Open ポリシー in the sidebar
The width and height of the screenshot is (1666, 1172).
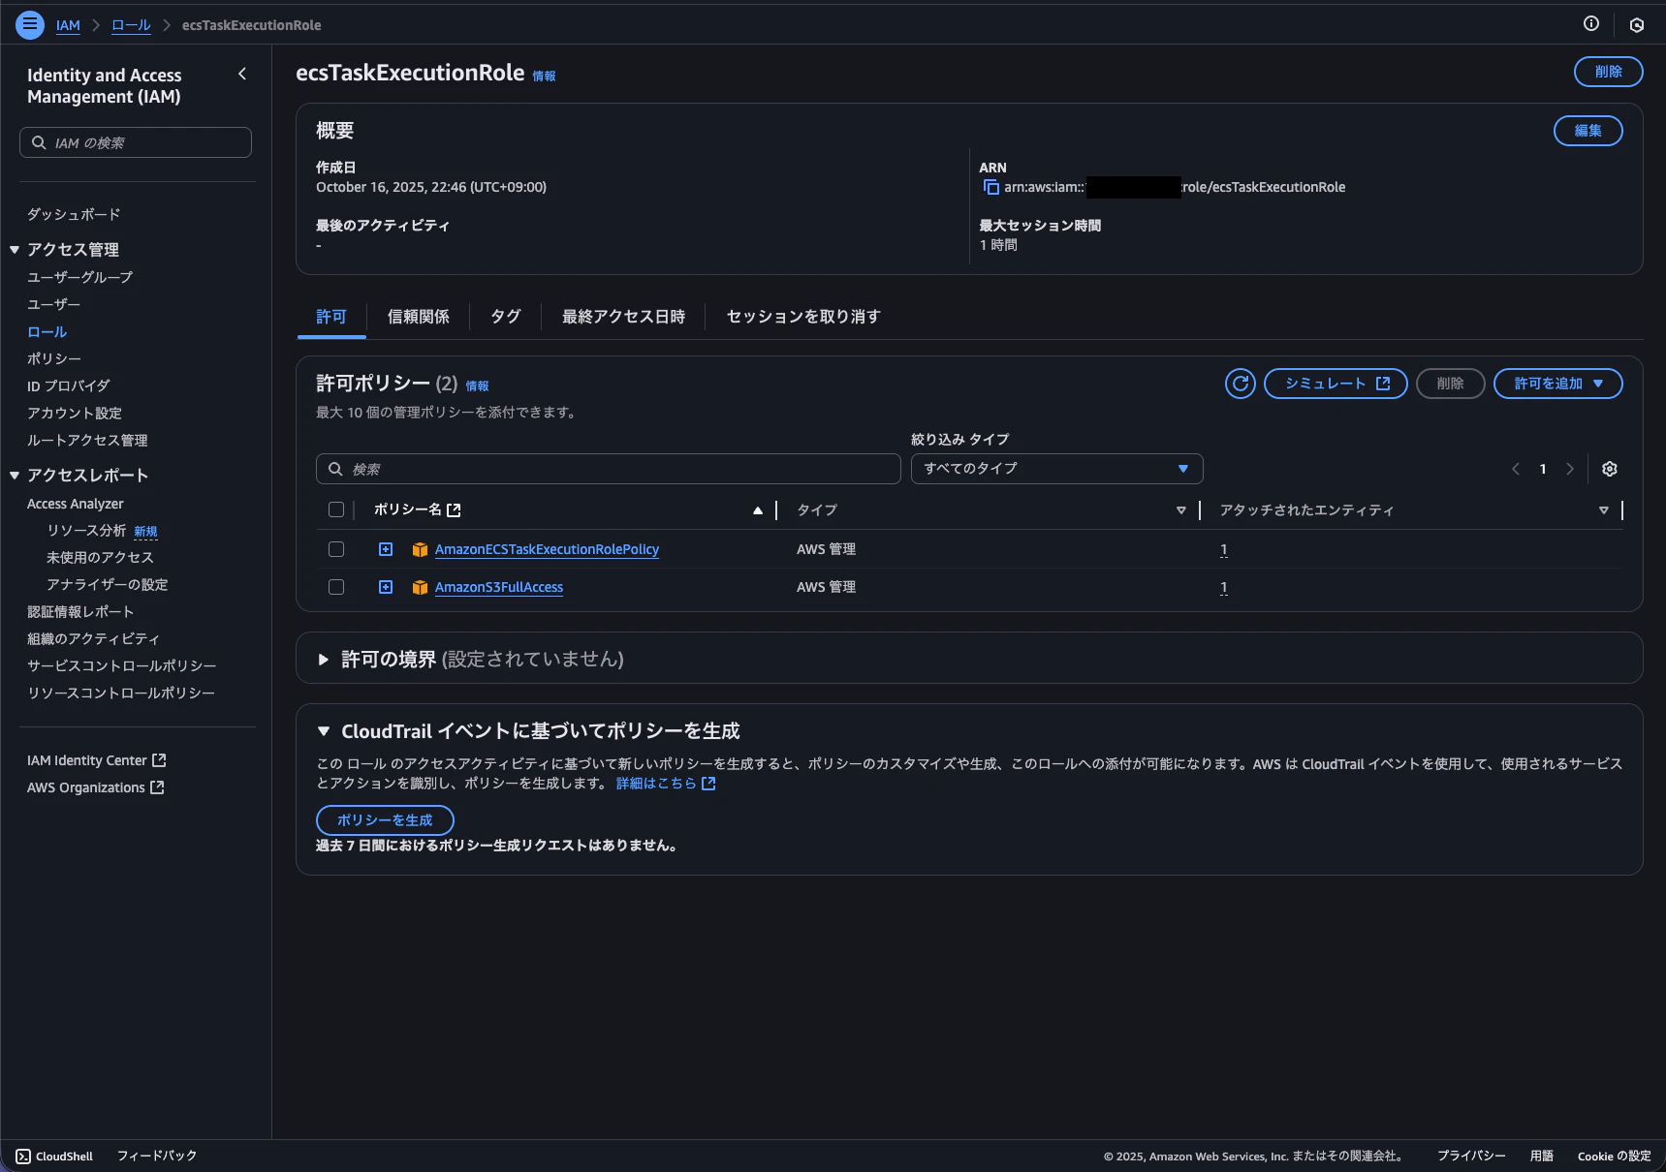point(54,358)
